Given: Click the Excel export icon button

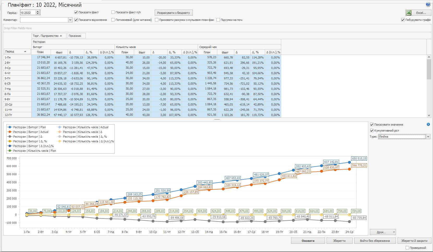Looking at the screenshot, I should [x=409, y=13].
